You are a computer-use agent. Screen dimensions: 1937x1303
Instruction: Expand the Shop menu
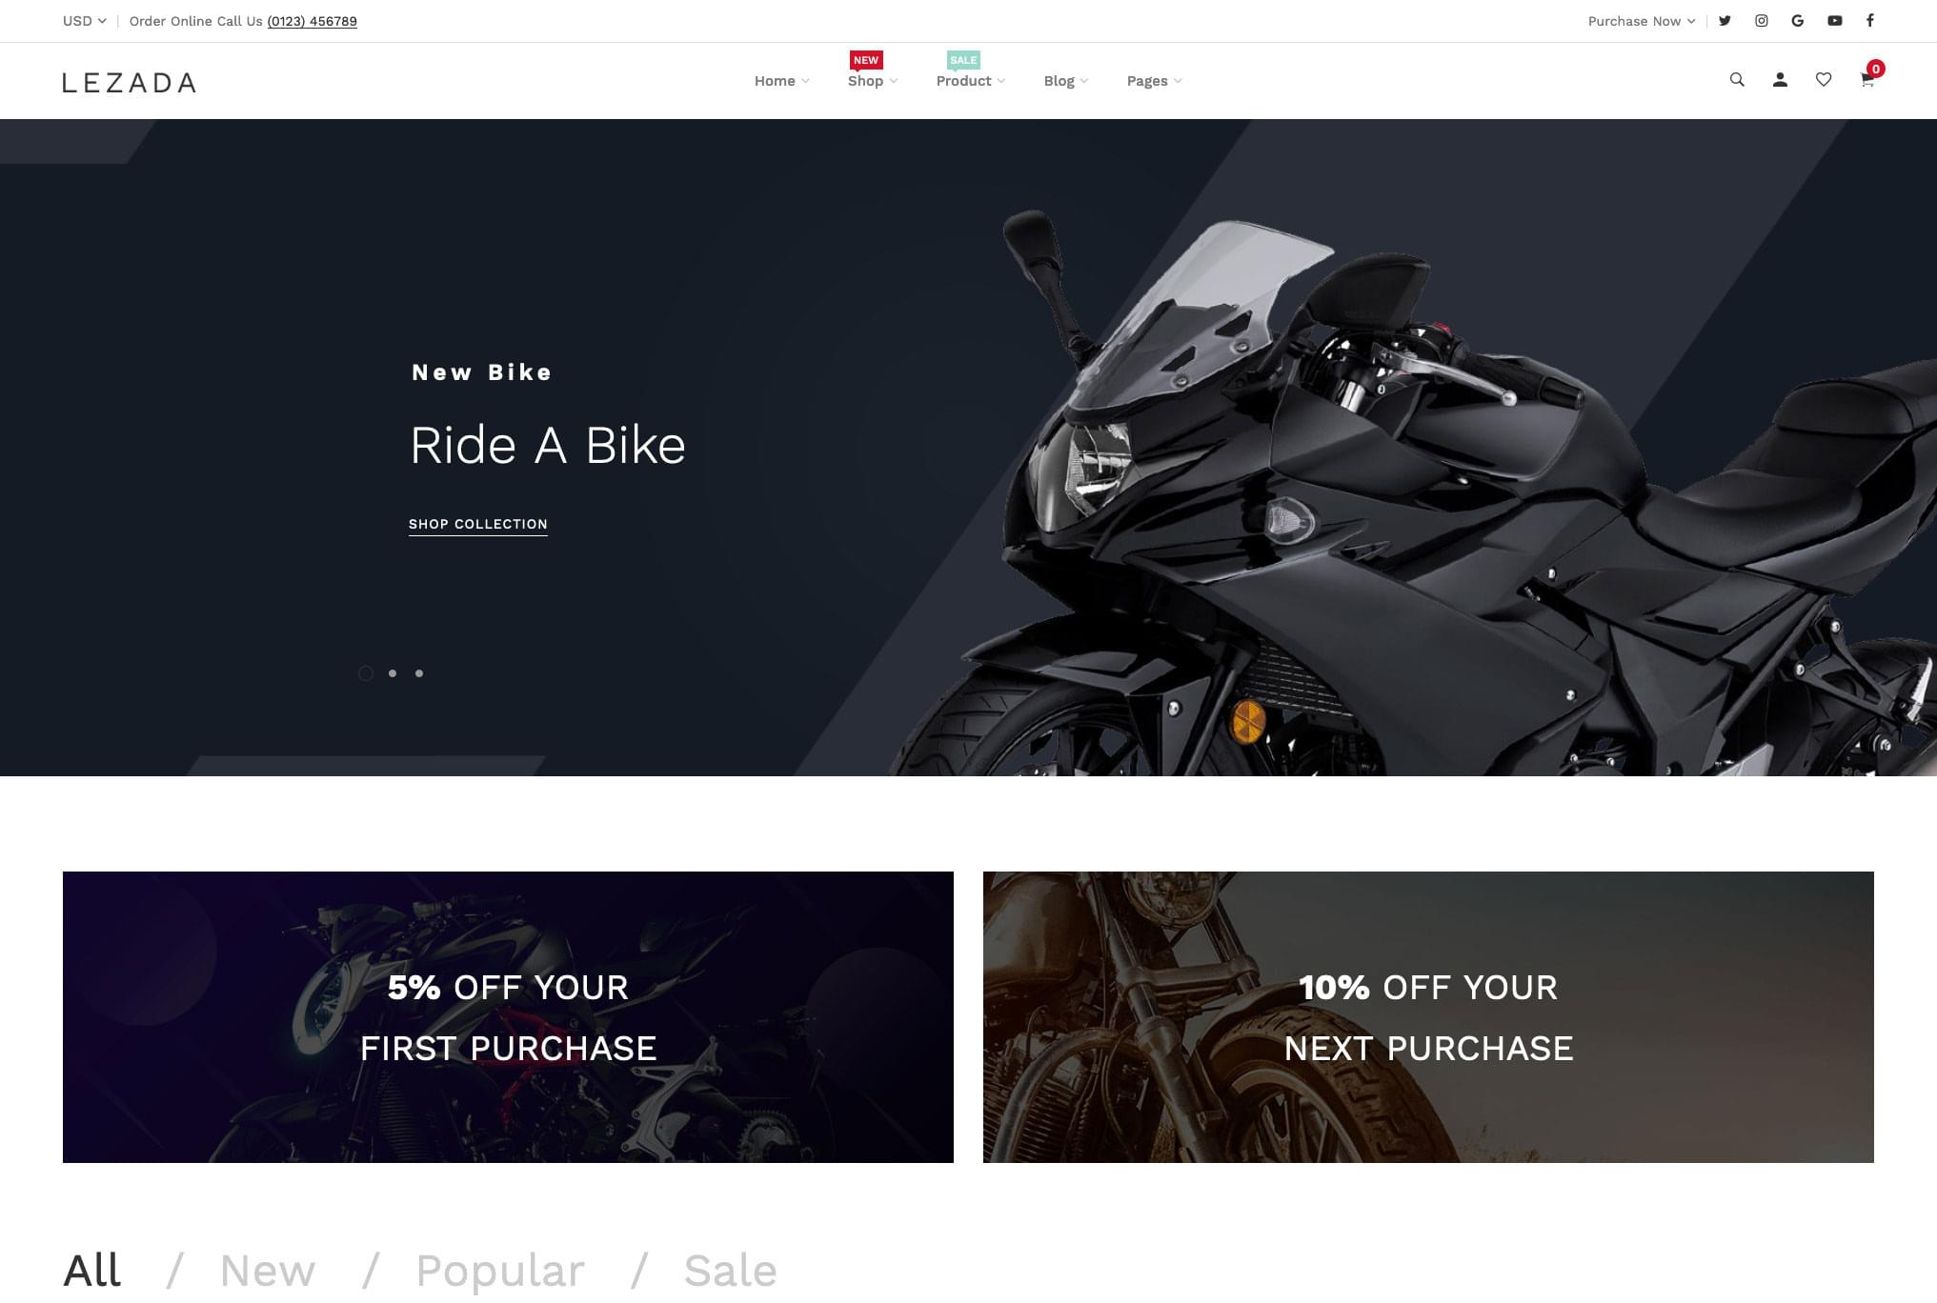[x=873, y=81]
